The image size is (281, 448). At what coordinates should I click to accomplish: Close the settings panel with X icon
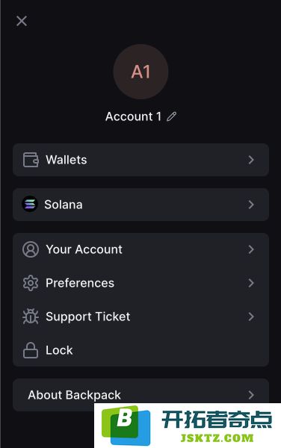(x=22, y=21)
